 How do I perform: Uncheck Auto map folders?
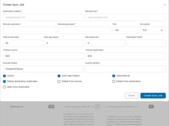[x=59, y=76]
